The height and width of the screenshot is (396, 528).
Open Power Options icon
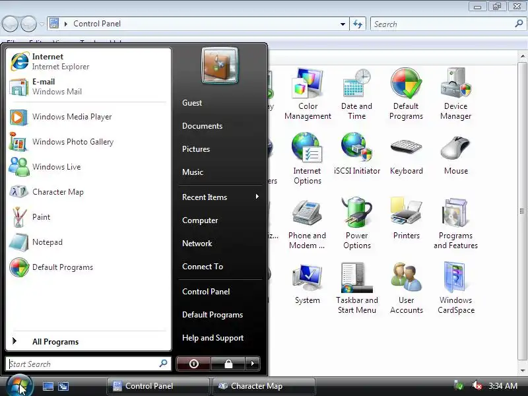click(356, 223)
